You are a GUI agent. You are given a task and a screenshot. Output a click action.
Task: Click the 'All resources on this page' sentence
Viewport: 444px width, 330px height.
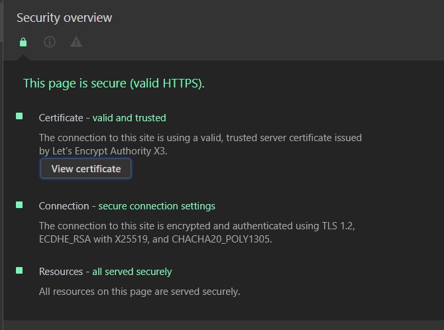139,292
